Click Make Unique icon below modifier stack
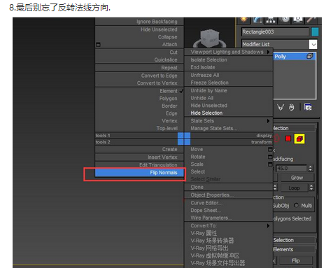Screen dimensions: 326x268 pos(281,107)
